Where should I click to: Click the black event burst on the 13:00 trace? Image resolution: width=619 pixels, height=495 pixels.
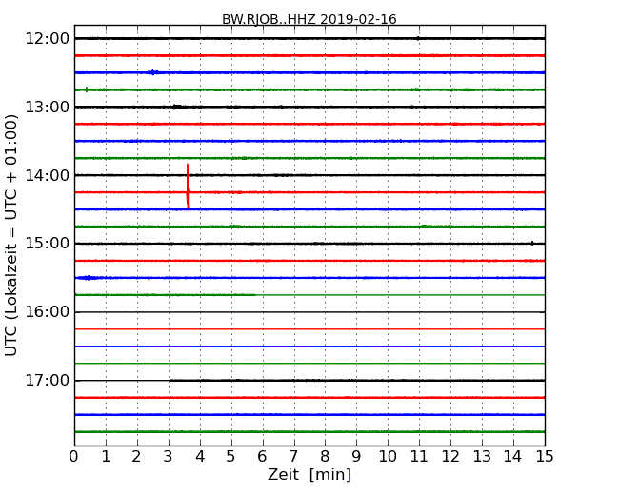(x=177, y=107)
